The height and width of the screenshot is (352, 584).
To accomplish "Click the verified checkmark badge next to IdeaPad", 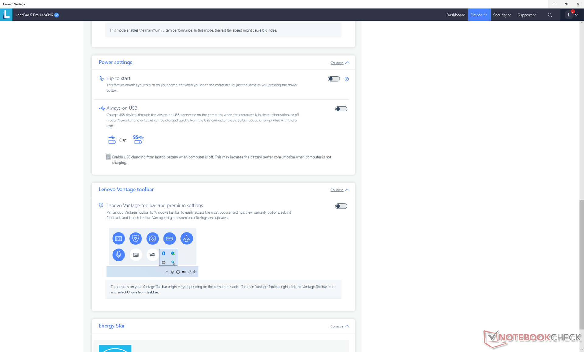I will pyautogui.click(x=57, y=15).
